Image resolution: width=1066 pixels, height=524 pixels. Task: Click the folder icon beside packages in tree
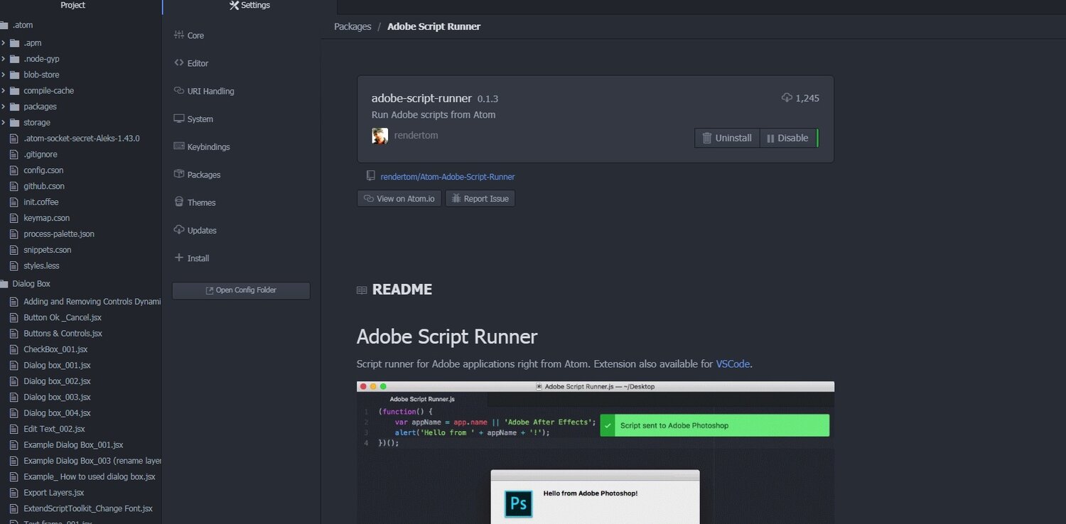click(14, 107)
